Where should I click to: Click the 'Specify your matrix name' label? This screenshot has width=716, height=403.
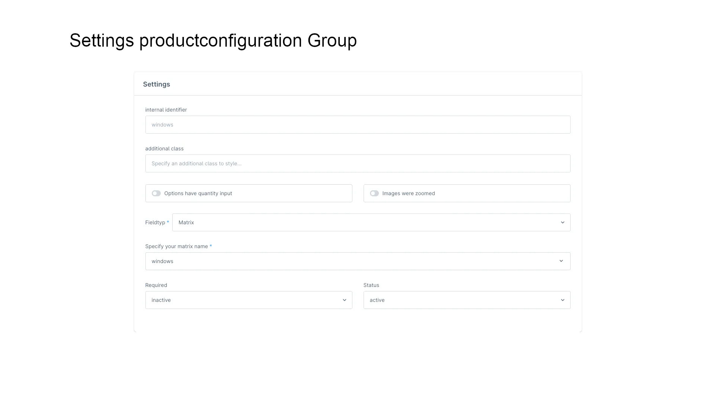176,246
